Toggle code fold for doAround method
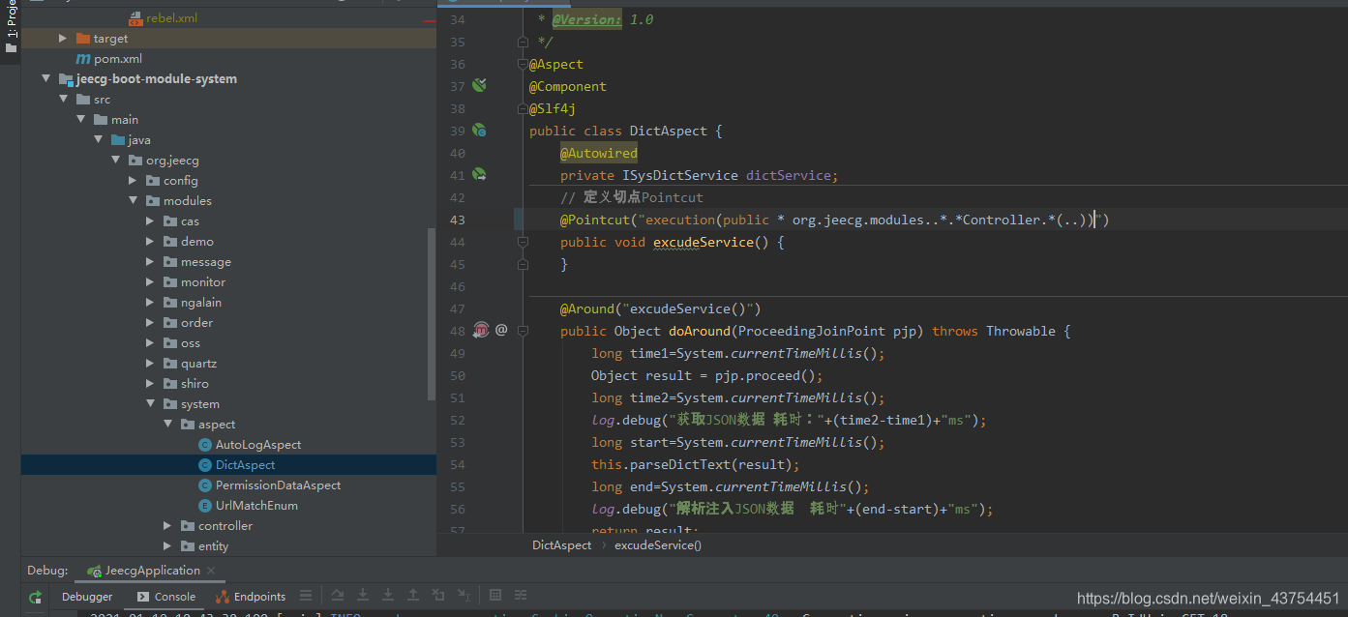The width and height of the screenshot is (1348, 617). point(523,331)
